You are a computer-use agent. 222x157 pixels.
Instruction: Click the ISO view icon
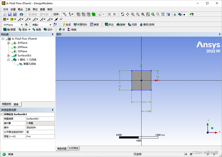click(x=162, y=14)
